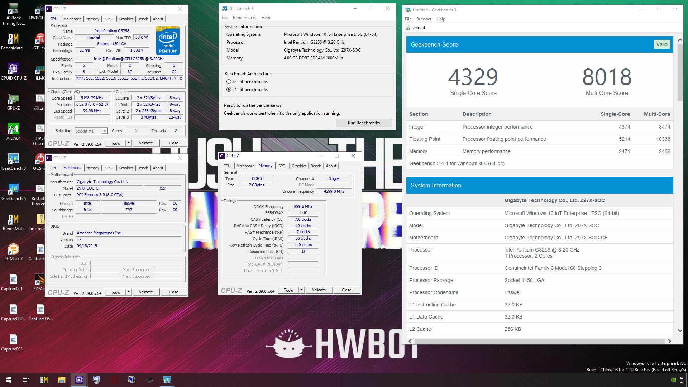This screenshot has width=688, height=387.
Task: Click Validate in the Memory CPU-Z window
Action: pyautogui.click(x=319, y=290)
